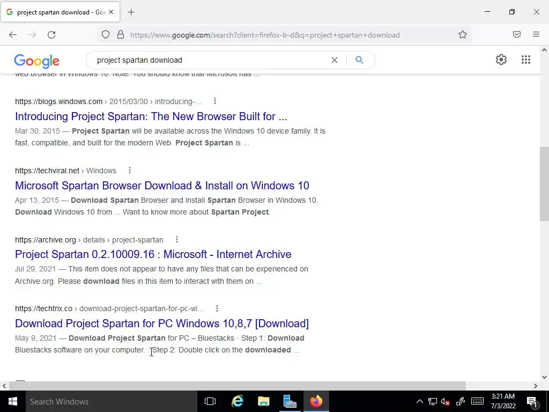Click the vertical scrollbar thumb
The height and width of the screenshot is (412, 549).
coord(544,184)
